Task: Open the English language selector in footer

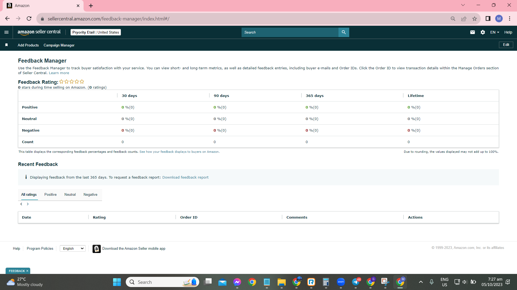Action: [73, 249]
